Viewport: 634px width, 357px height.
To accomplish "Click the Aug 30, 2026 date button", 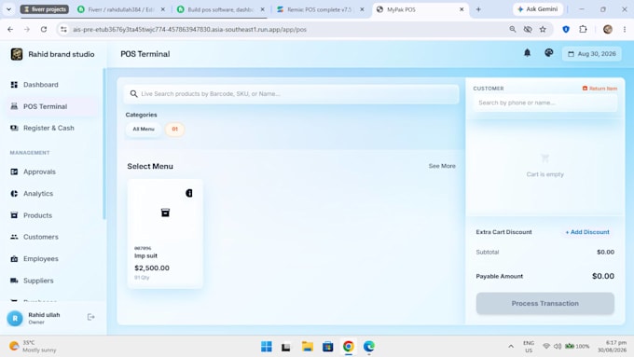I will pos(592,54).
